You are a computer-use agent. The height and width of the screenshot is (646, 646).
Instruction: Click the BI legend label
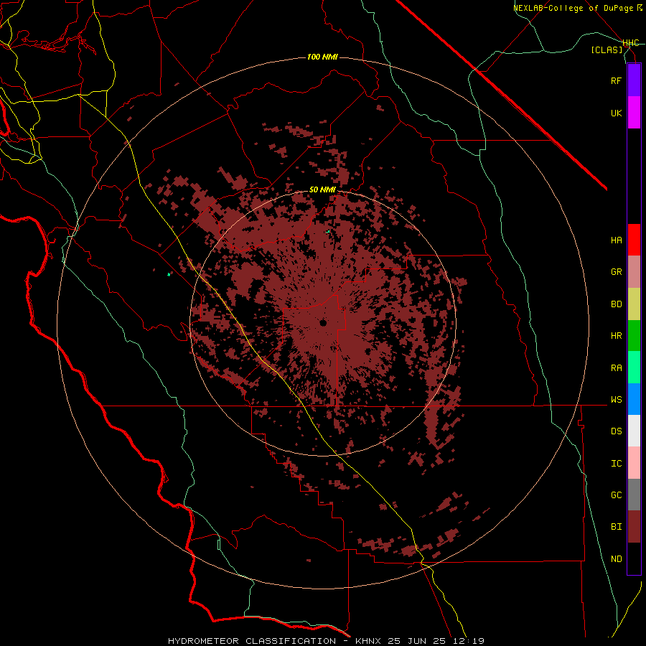tap(617, 527)
